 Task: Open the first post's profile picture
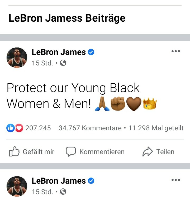click(17, 58)
